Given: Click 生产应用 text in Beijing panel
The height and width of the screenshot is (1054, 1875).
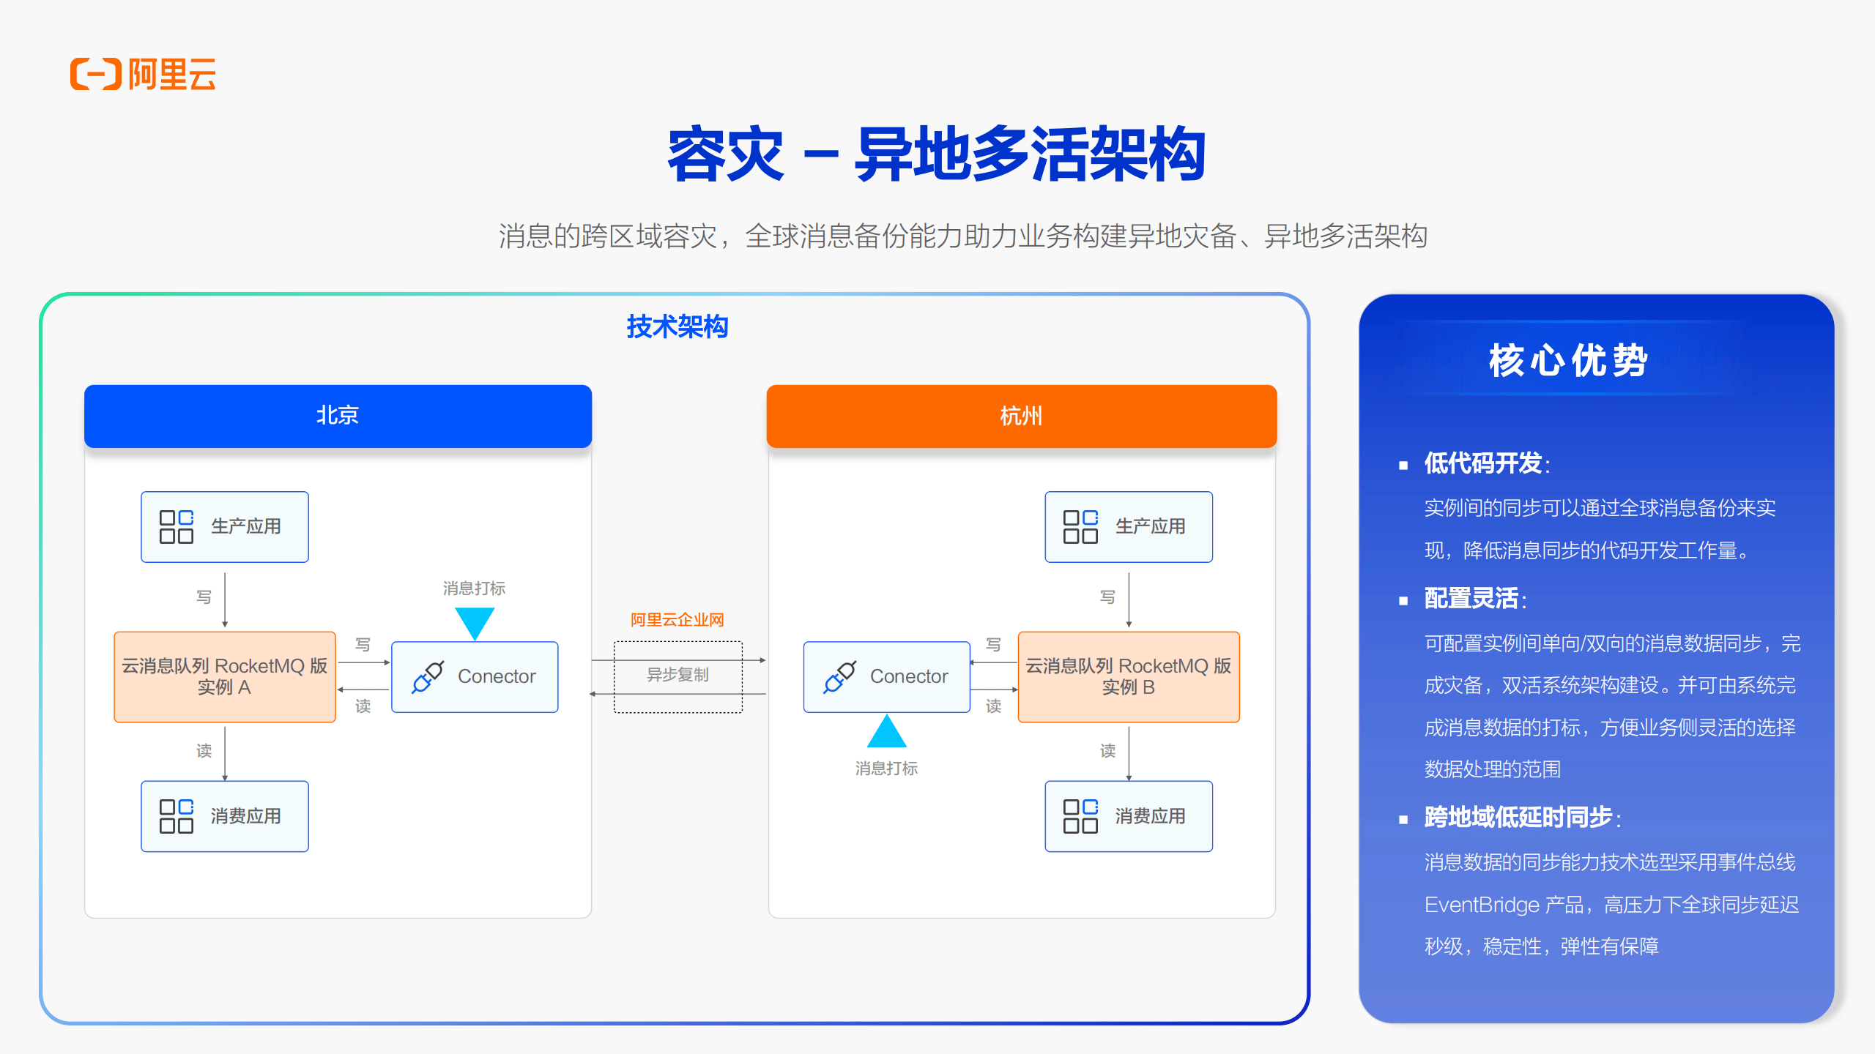Looking at the screenshot, I should [246, 527].
